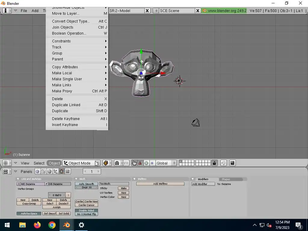Collapse the Mesh panel triangle

click(76, 179)
